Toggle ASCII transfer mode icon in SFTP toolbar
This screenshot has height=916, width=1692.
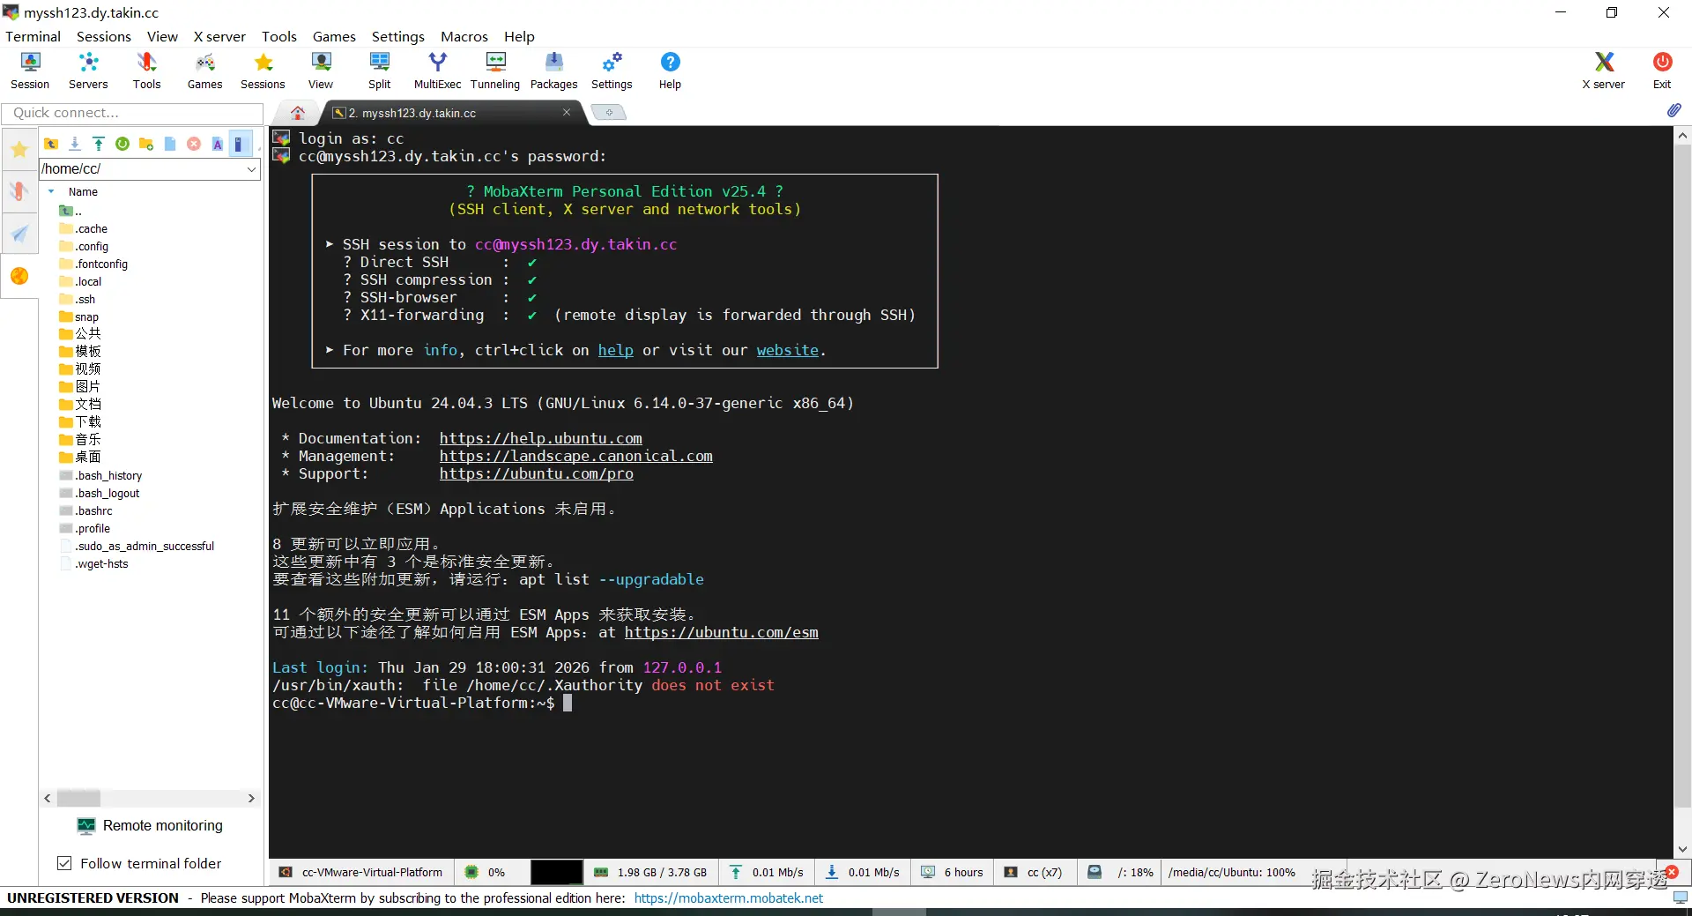click(x=218, y=144)
